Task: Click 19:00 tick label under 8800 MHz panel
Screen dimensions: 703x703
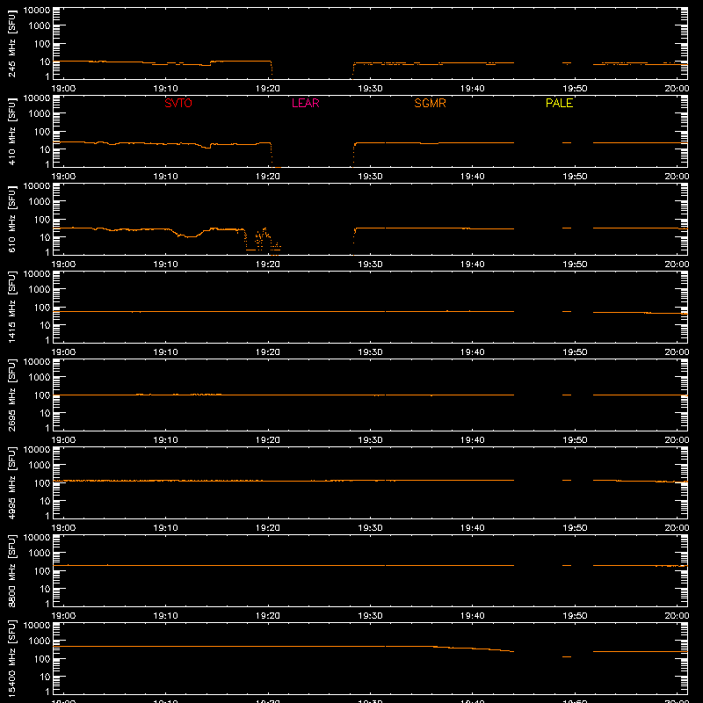Action: click(63, 616)
